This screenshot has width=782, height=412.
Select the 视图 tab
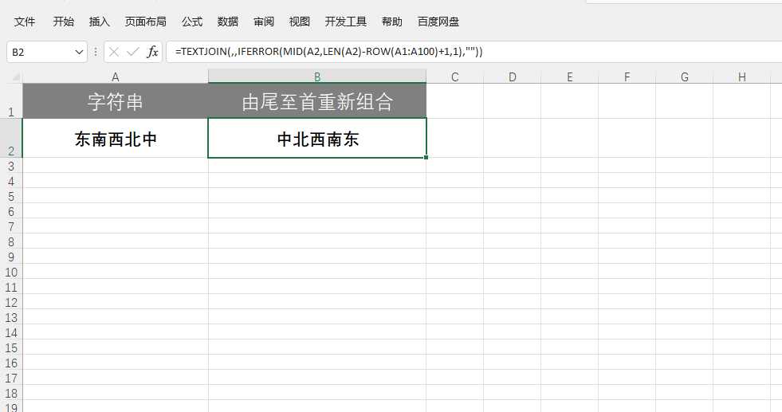[x=300, y=22]
